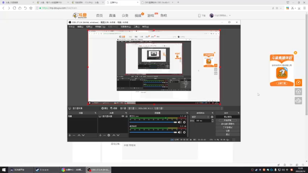Open the OBS File menu

72,27
